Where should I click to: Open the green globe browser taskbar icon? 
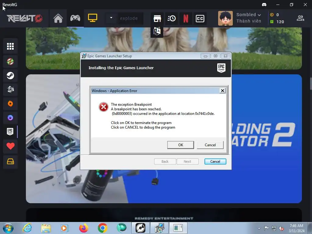pos(121,228)
